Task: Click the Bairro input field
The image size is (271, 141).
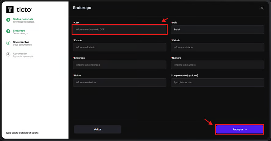Action: (x=119, y=83)
